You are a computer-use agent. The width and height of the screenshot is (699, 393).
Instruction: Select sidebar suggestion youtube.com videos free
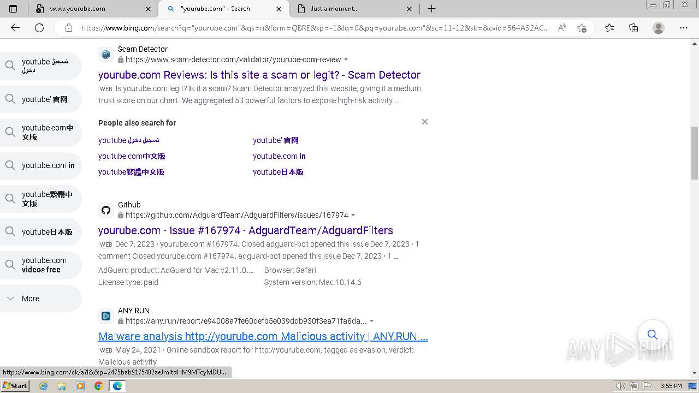click(x=40, y=265)
